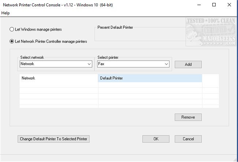This screenshot has height=162, width=238.
Task: Select "Let Windows manage printers" radio option
Action: [12, 29]
